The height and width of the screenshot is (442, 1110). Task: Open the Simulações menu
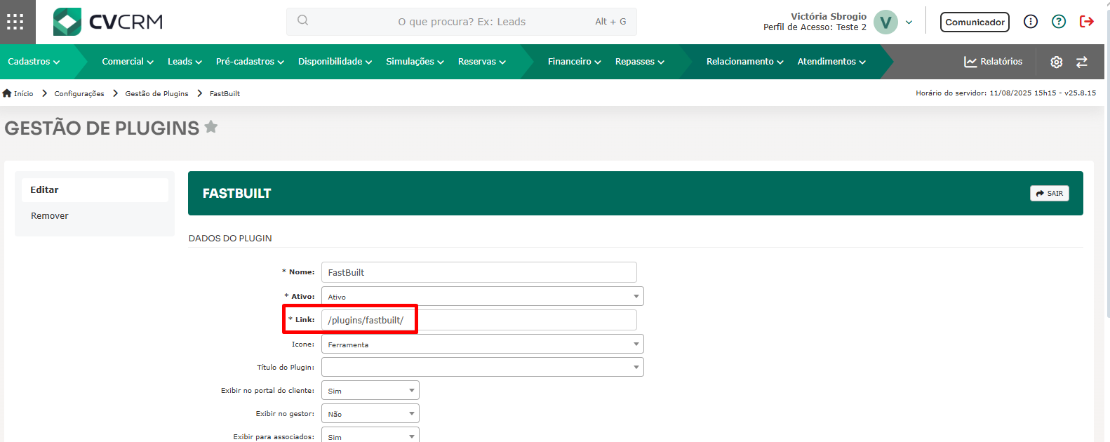(415, 62)
